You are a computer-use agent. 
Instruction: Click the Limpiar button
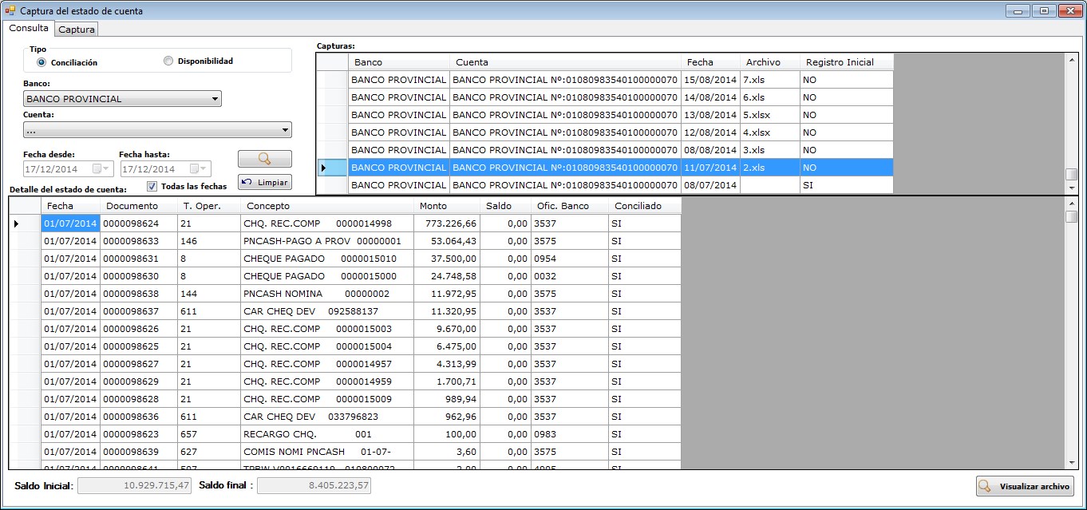264,182
